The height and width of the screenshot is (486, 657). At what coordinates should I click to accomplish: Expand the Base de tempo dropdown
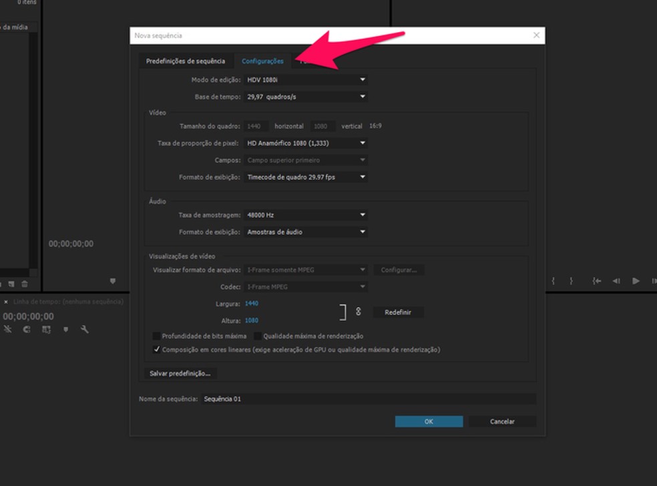point(306,97)
